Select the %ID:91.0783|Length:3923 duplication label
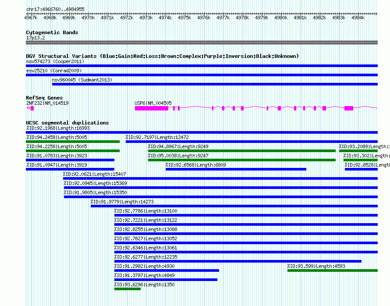This screenshot has width=390, height=306. coord(57,156)
